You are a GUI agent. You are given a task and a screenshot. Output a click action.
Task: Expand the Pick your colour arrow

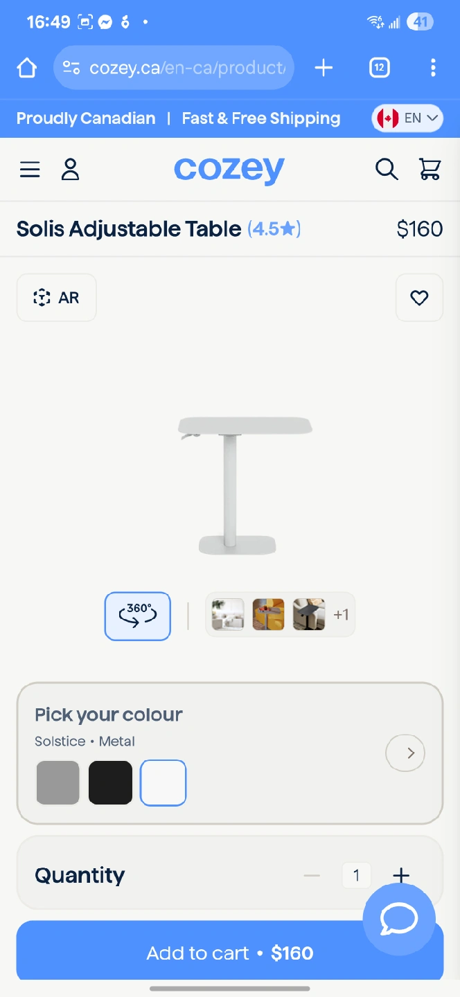(405, 753)
